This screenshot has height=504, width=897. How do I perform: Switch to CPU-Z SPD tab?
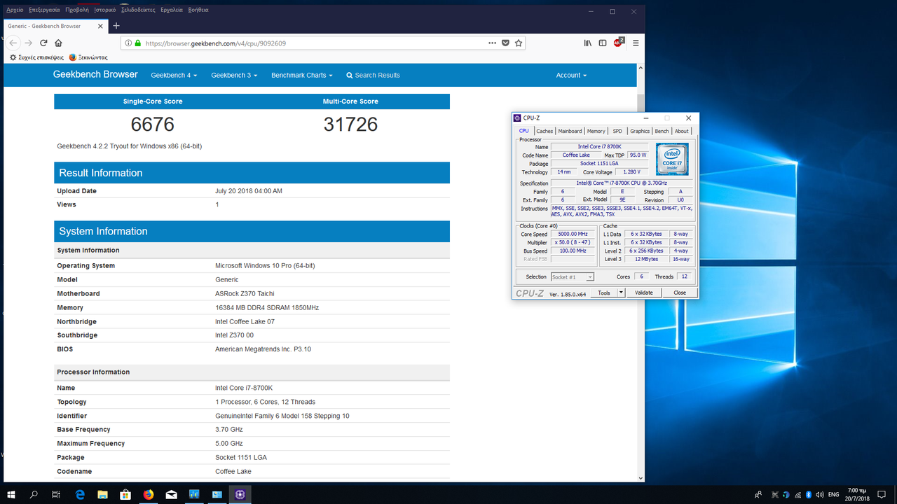617,131
